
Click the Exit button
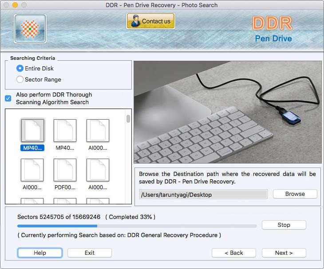pyautogui.click(x=90, y=253)
